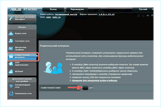Click instruction step 3 about Управление временем
Image resolution: width=161 pixels, height=107 pixels.
[101, 74]
